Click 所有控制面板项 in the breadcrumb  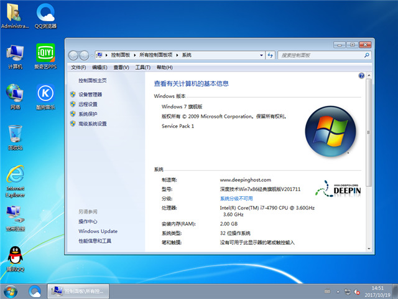tap(156, 55)
